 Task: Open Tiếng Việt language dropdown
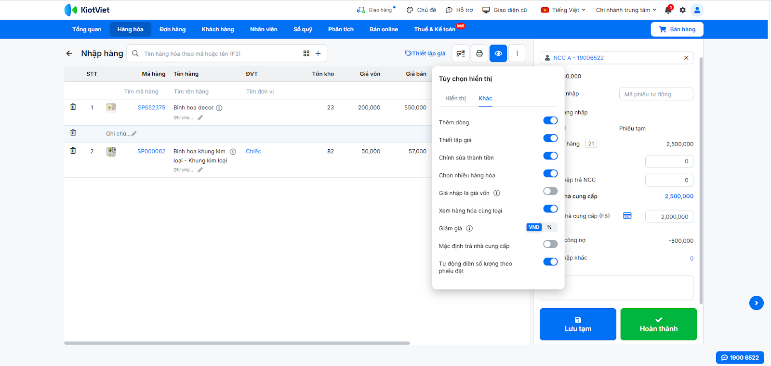coord(563,10)
